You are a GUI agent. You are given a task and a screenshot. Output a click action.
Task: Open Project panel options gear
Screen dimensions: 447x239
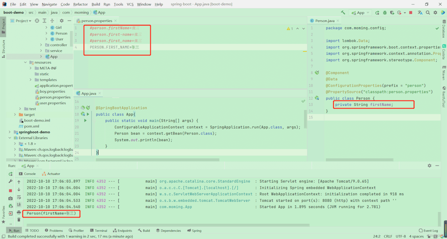click(62, 21)
